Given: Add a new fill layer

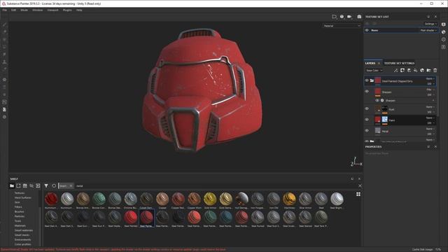Looking at the screenshot, I should 415,70.
